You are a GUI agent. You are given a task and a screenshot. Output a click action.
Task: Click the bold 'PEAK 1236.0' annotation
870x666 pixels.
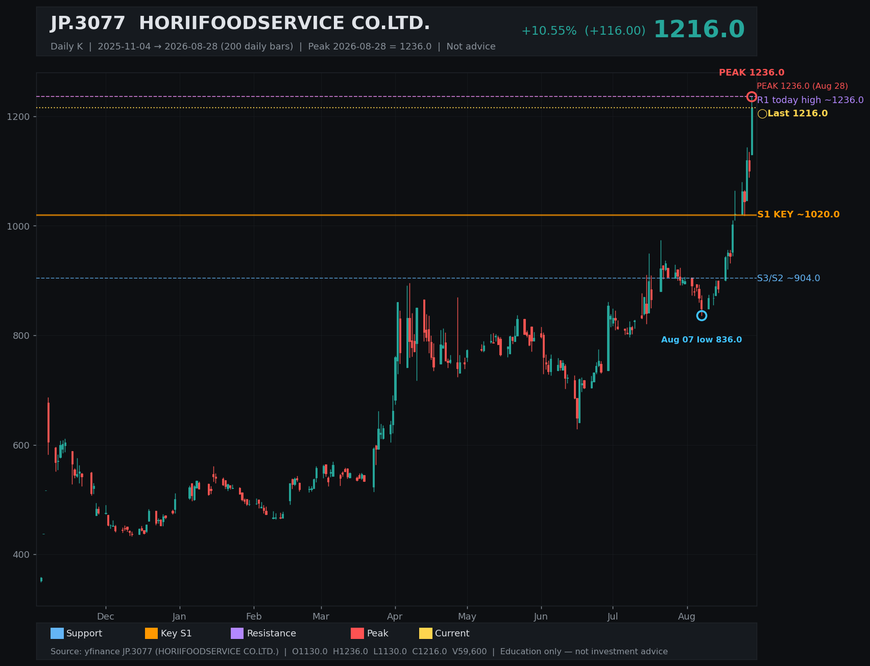752,73
